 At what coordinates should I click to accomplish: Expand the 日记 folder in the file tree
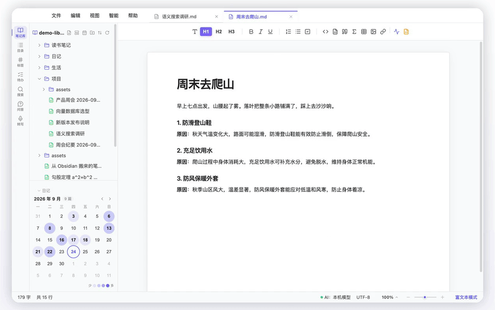click(39, 57)
